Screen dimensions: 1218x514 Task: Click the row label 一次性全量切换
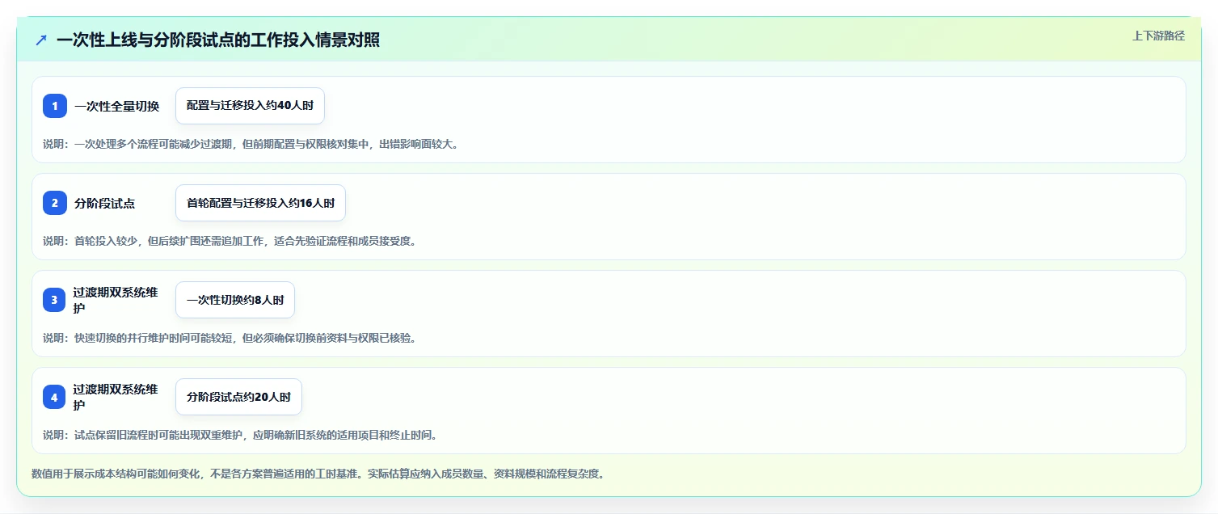[116, 106]
